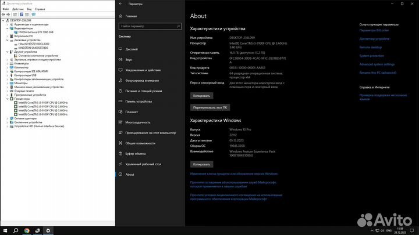Open the Advanced system settings link
This screenshot has width=419, height=235.
(x=377, y=64)
